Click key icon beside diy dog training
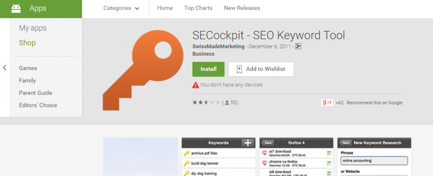 tap(187, 173)
